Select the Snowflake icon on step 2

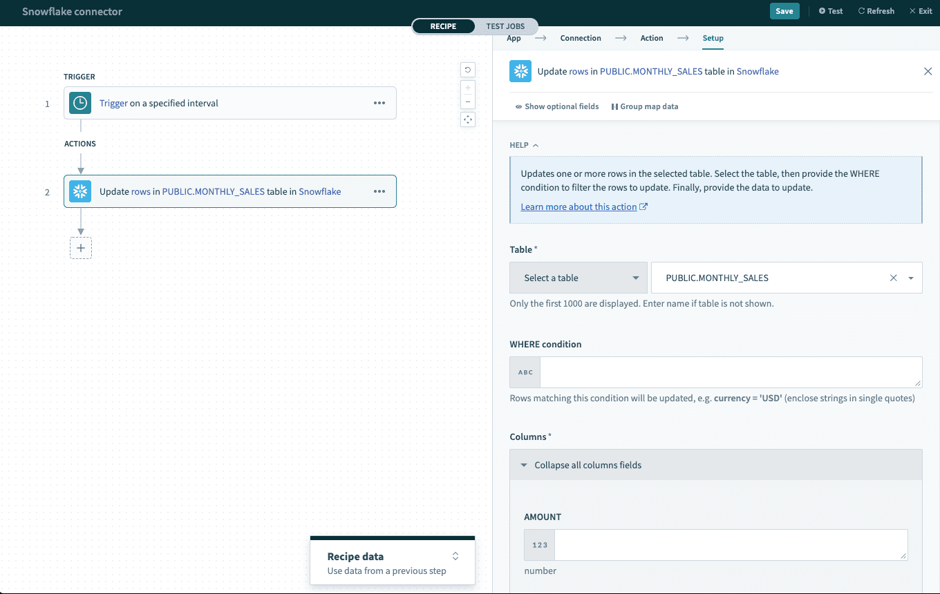tap(79, 191)
